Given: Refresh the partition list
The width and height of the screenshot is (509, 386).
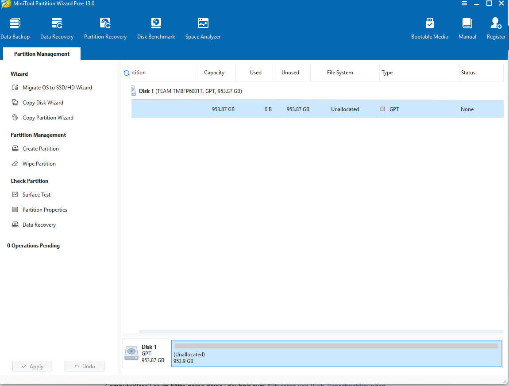Looking at the screenshot, I should 127,73.
